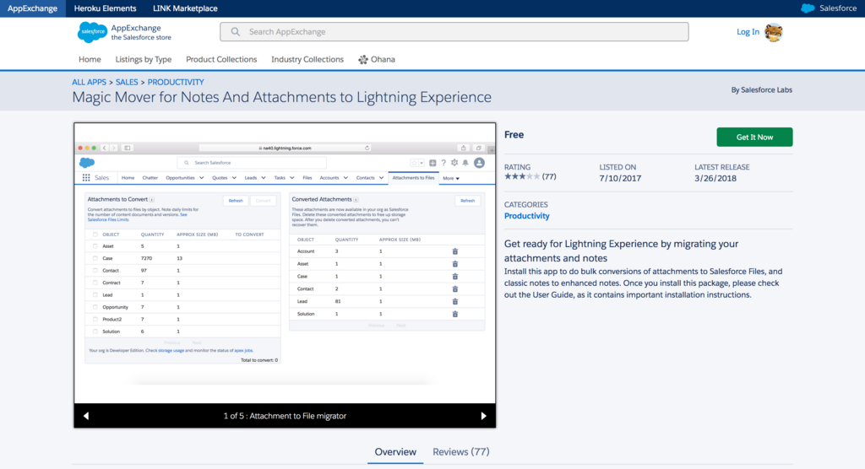Advance to next carousel slide
Screen dimensions: 865x469
(x=484, y=416)
